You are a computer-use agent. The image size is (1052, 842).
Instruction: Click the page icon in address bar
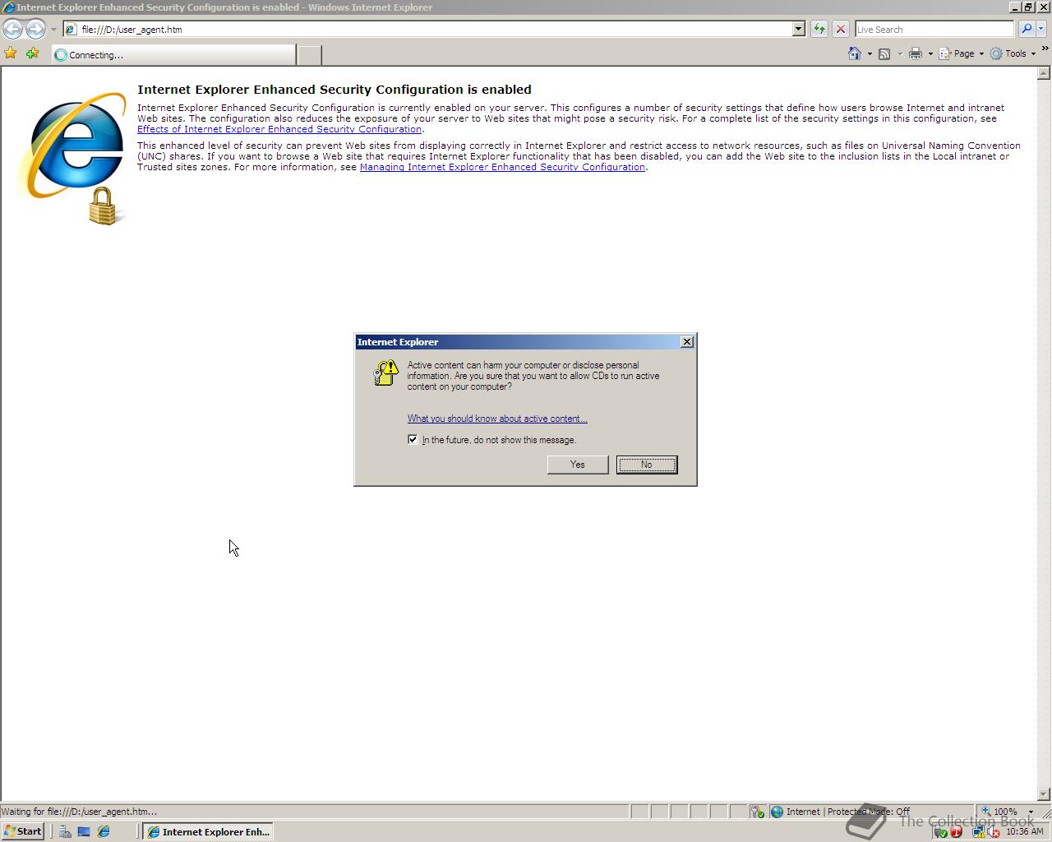pyautogui.click(x=72, y=29)
